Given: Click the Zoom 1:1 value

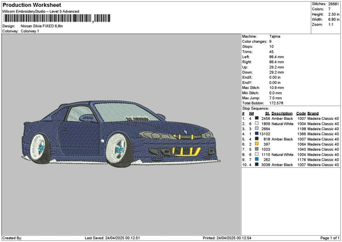Looking at the screenshot, I should [330, 25].
